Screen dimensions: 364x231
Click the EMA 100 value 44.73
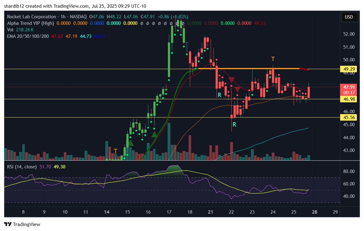click(x=86, y=36)
